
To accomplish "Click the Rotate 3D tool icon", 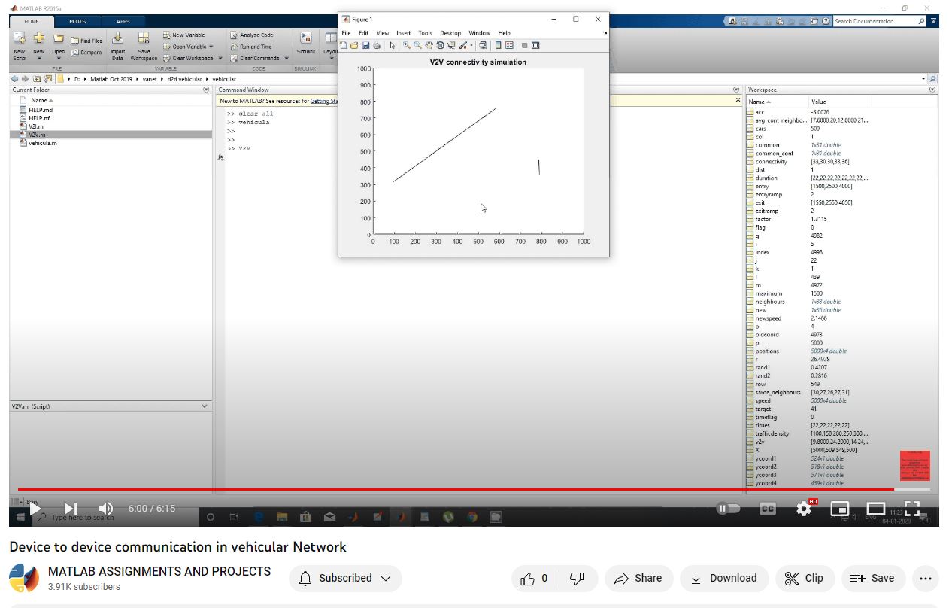I will (441, 46).
